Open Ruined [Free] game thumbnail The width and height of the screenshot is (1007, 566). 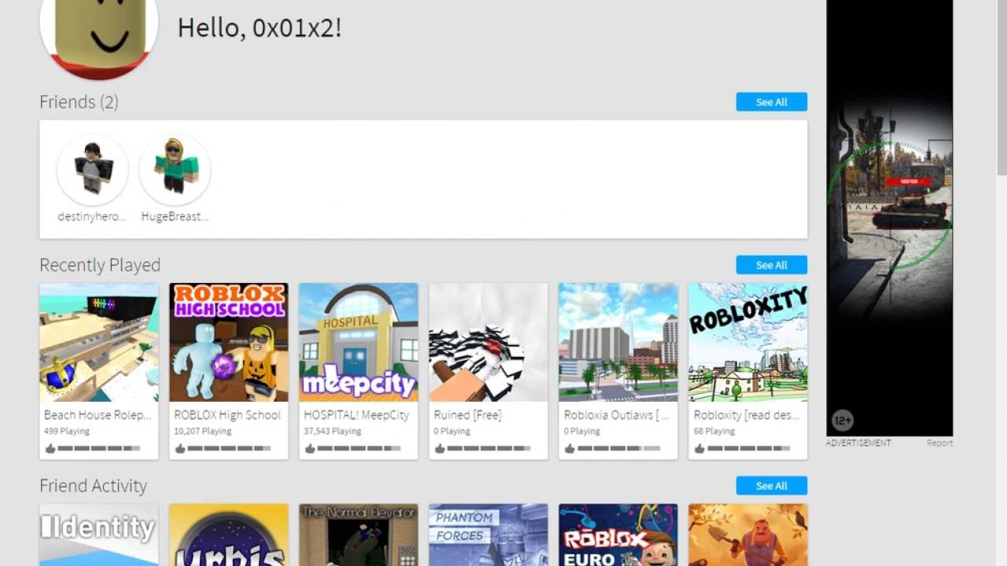coord(489,343)
